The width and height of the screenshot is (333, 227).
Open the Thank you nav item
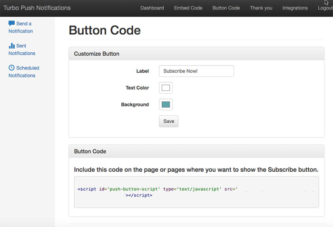[x=261, y=8]
